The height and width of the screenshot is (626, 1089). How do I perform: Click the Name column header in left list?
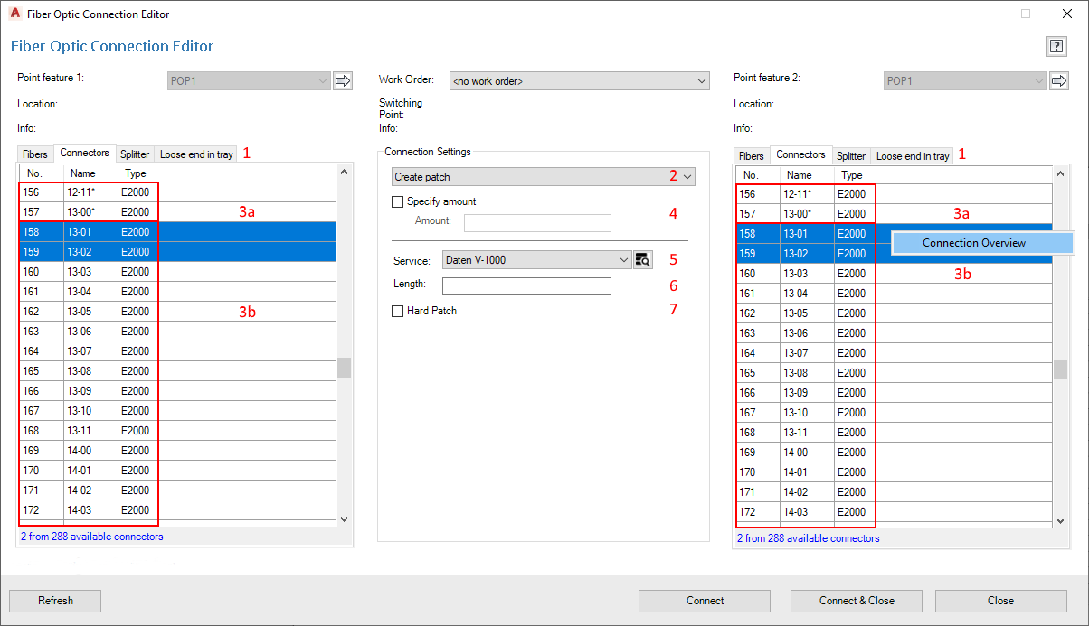[x=90, y=173]
